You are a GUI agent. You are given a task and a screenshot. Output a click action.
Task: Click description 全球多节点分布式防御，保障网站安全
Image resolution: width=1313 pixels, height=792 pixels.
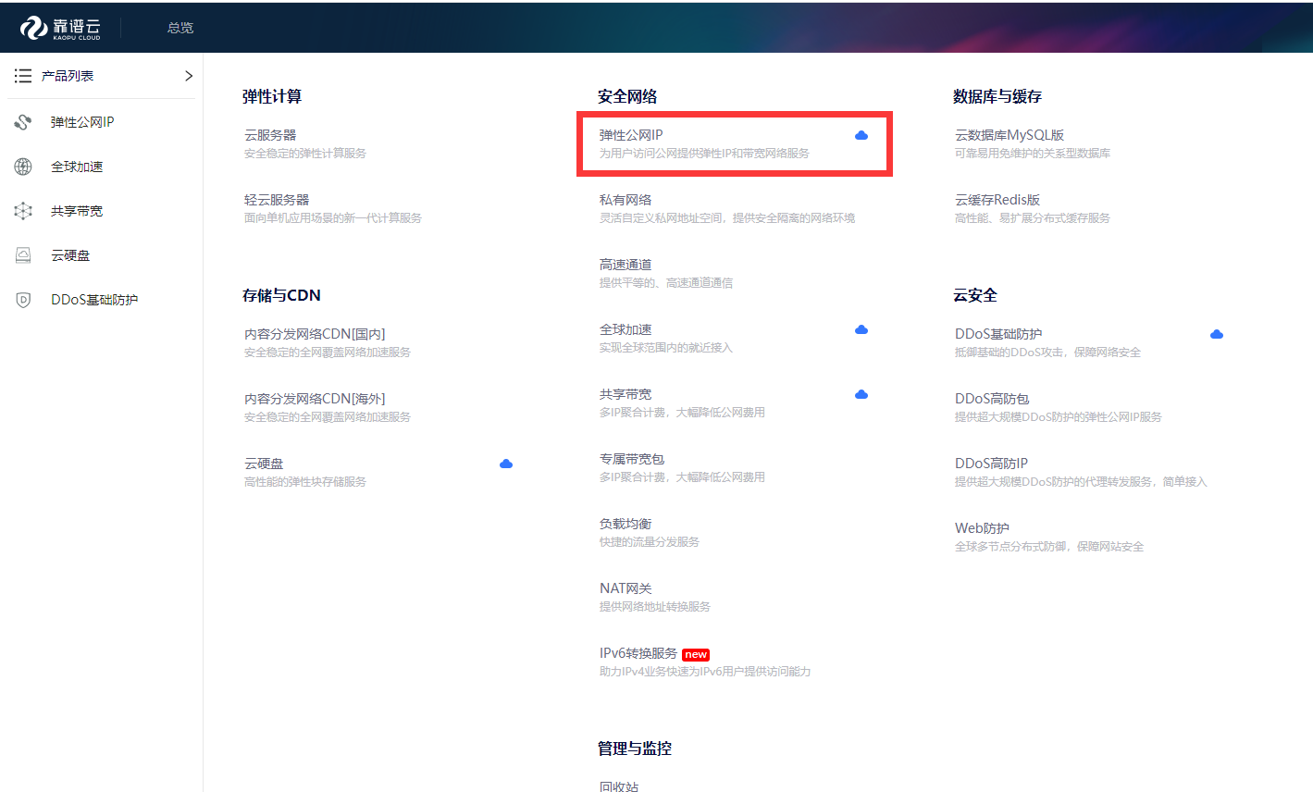(1049, 547)
